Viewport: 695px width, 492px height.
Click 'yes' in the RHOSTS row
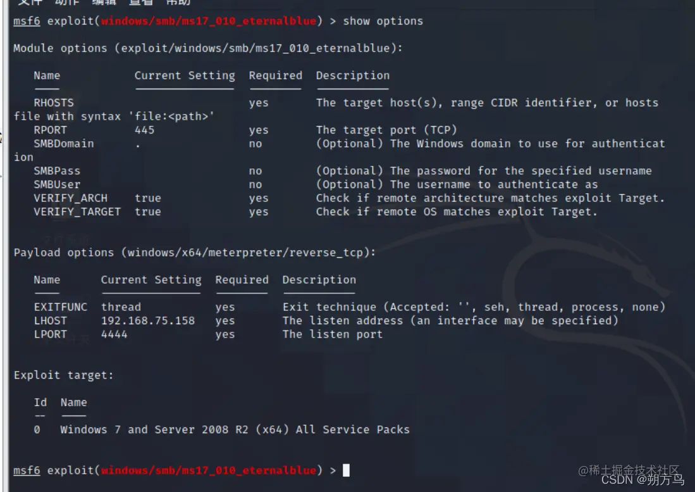(259, 103)
